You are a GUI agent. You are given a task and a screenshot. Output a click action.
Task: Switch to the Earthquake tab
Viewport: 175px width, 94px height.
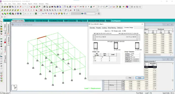click(116, 21)
